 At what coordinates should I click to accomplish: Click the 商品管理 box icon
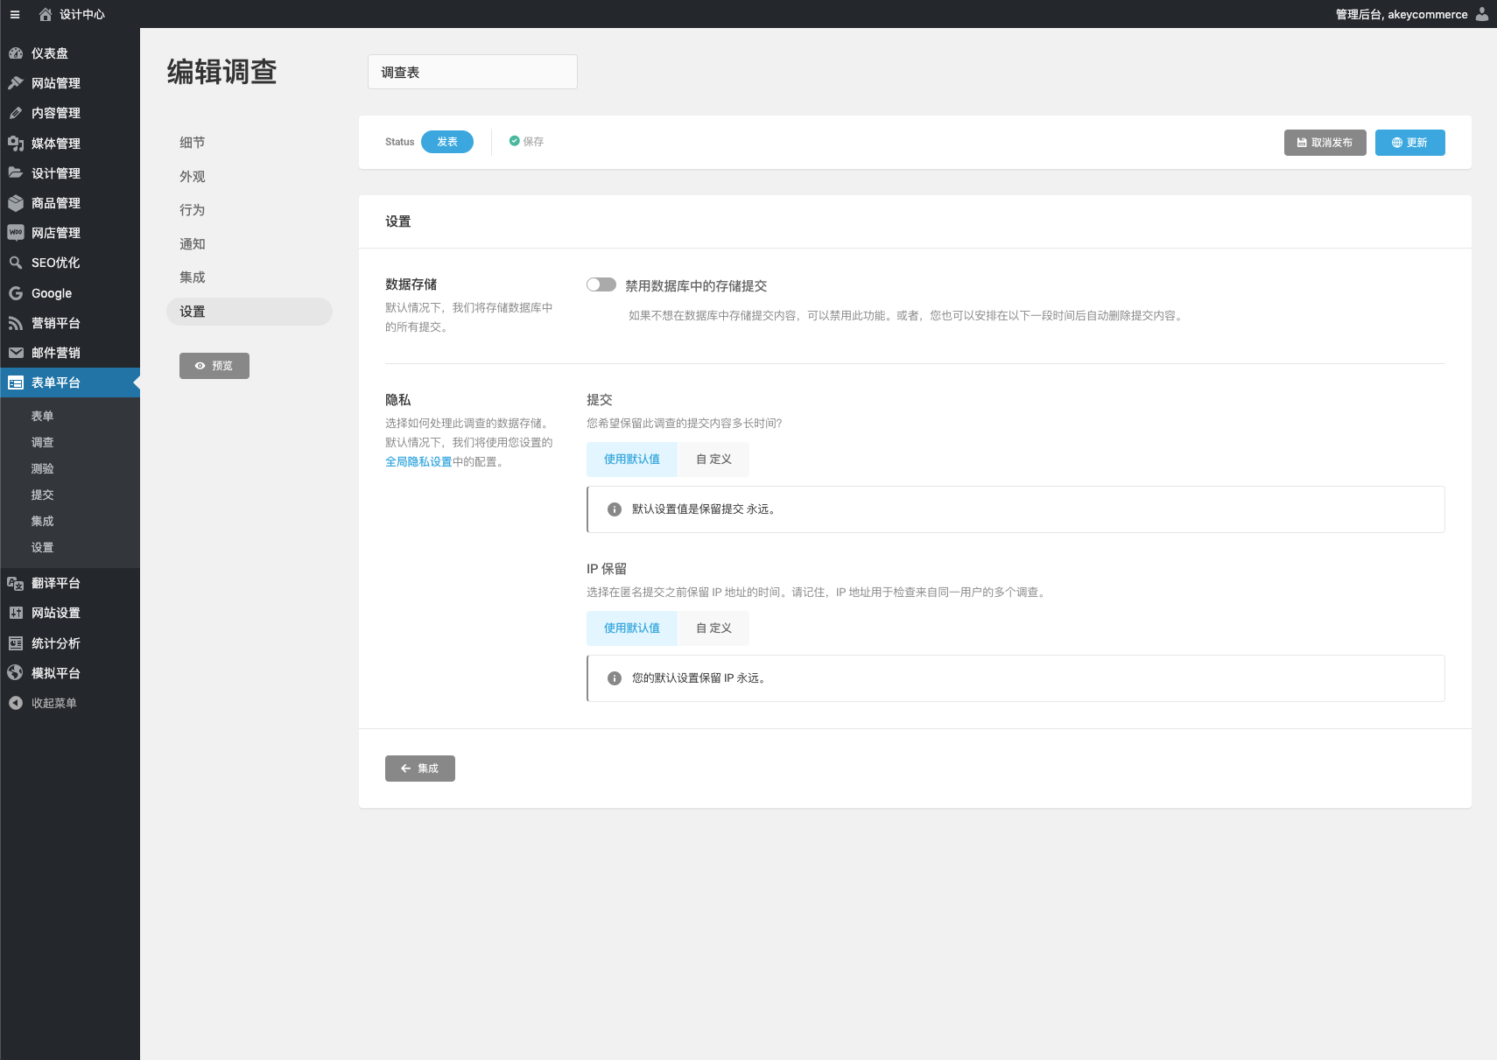click(16, 203)
